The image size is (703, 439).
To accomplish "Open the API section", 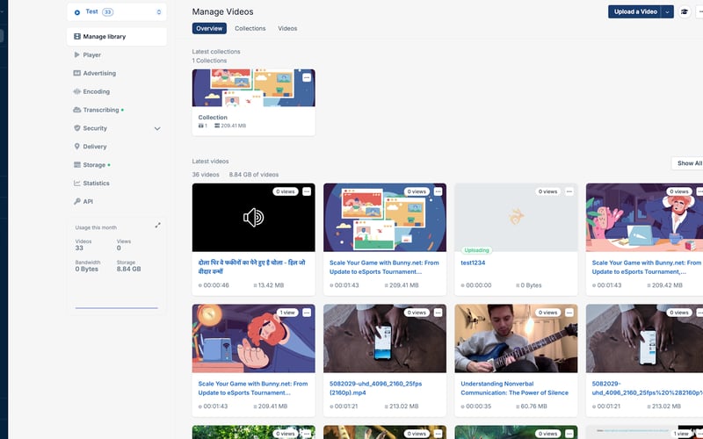I will 88,202.
